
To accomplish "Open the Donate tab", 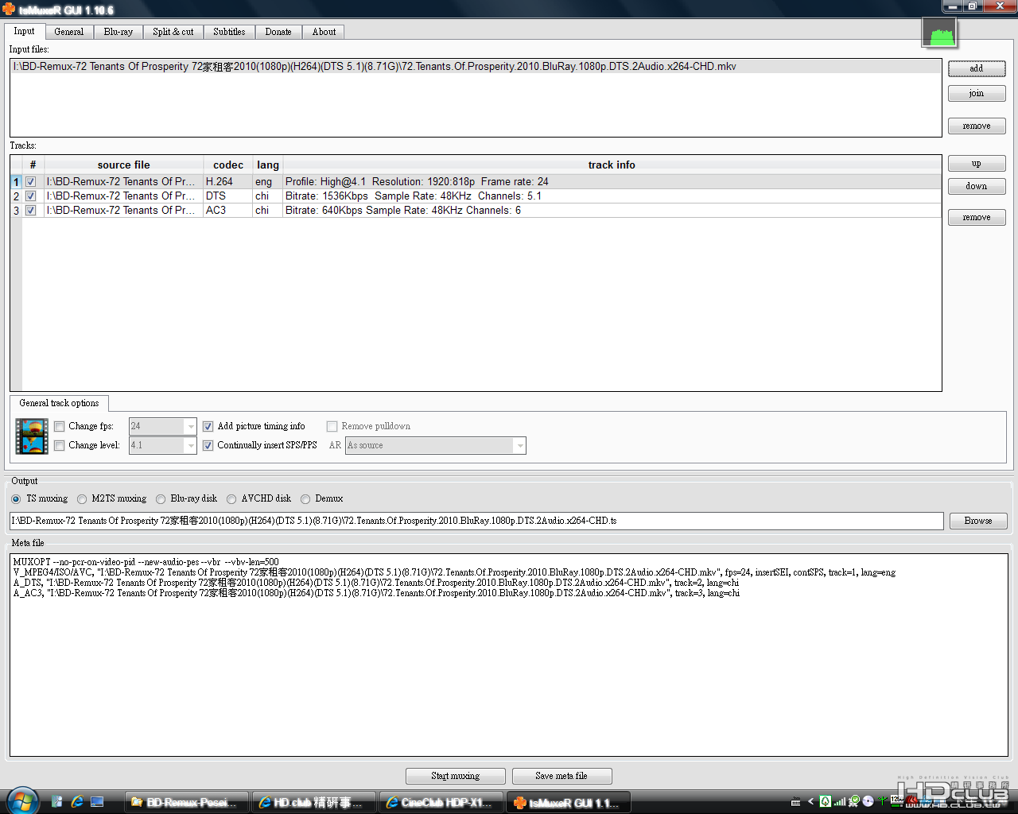I will tap(278, 32).
